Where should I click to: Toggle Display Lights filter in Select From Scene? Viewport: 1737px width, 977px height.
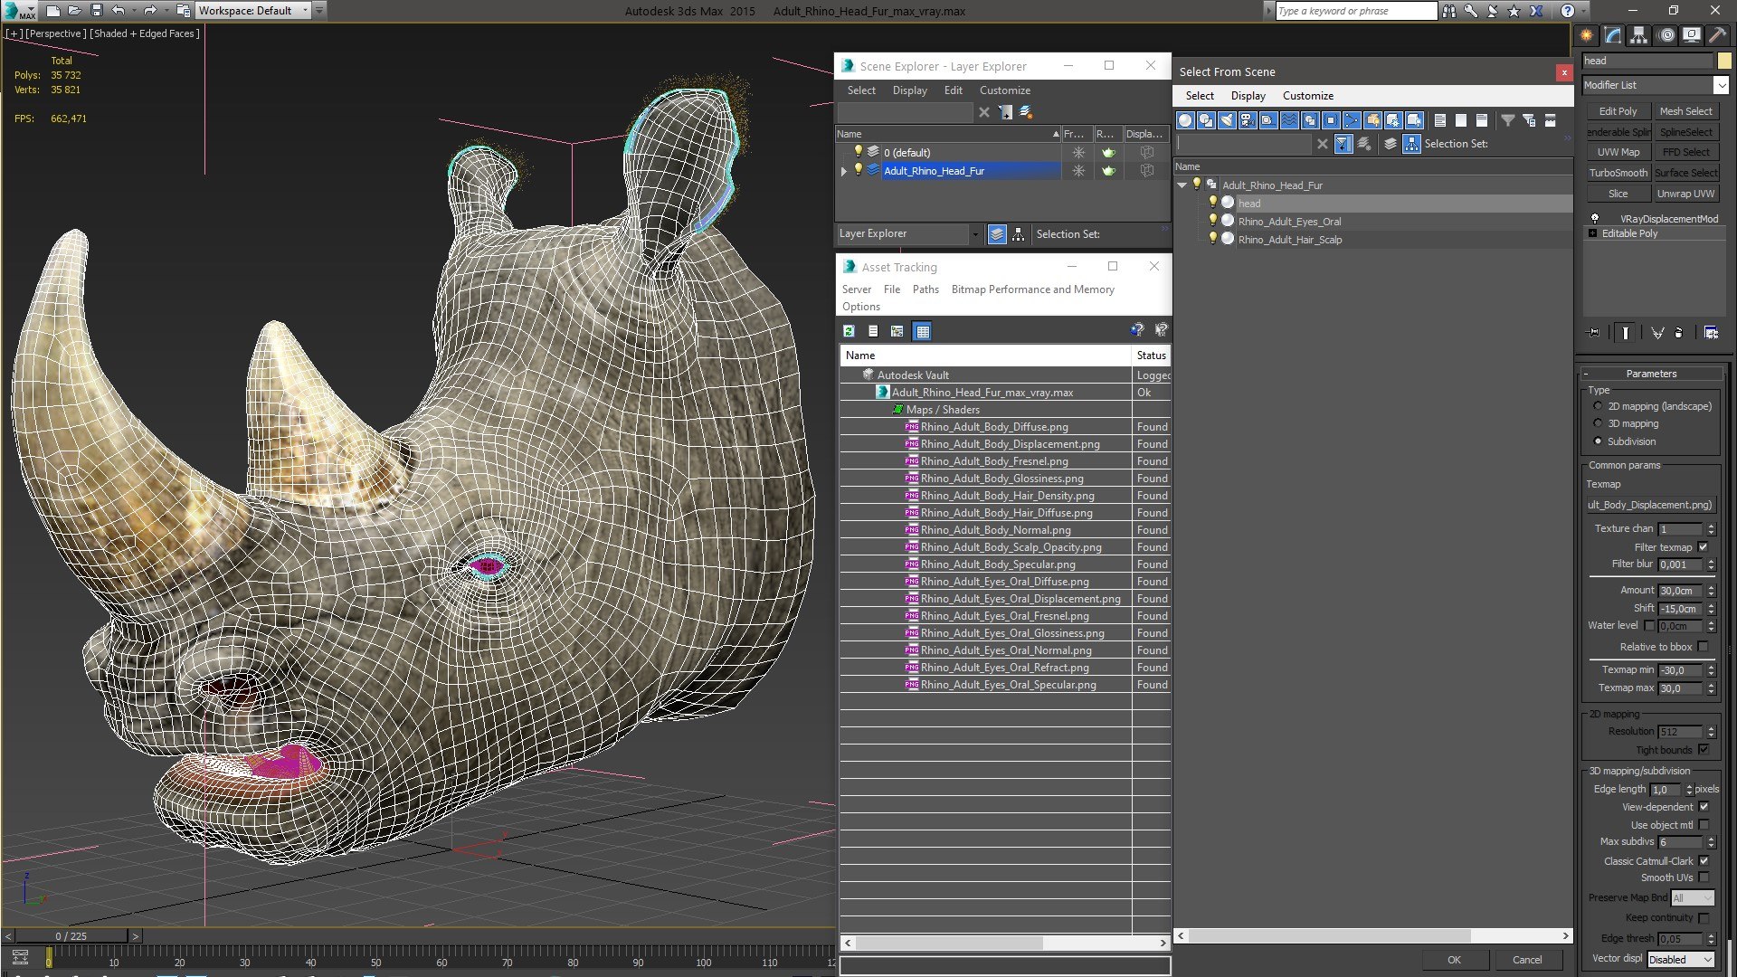1227,120
